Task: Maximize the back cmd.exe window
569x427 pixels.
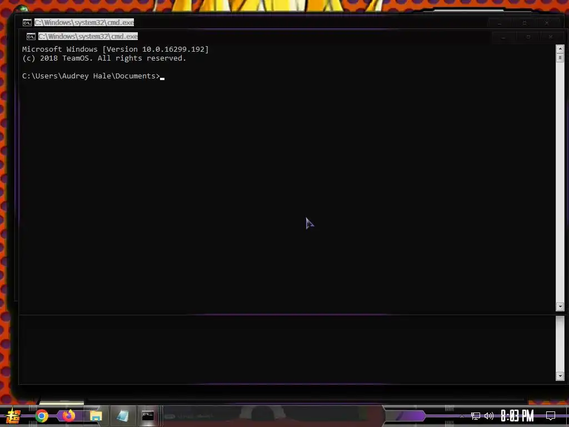Action: pyautogui.click(x=525, y=23)
